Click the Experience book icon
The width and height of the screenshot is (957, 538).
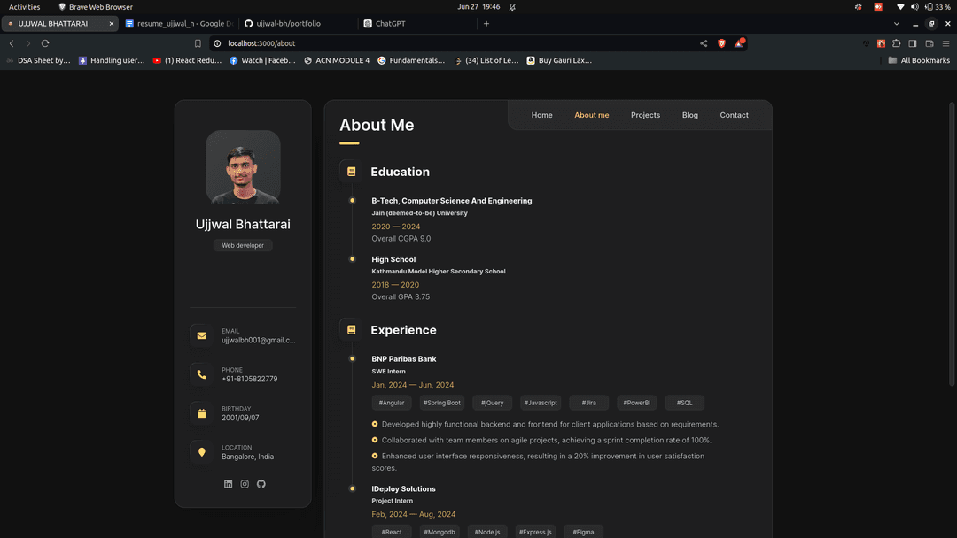coord(351,330)
